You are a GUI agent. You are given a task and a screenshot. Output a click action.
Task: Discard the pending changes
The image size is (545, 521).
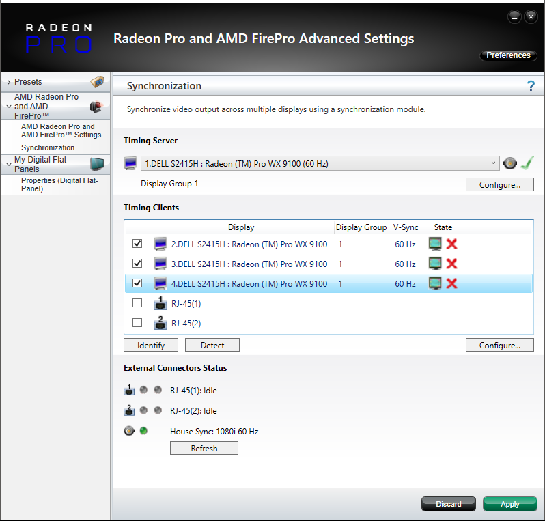click(449, 504)
